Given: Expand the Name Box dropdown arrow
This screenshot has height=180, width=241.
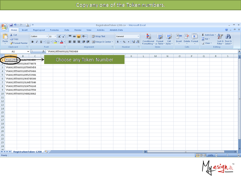Looking at the screenshot, I should point(28,51).
